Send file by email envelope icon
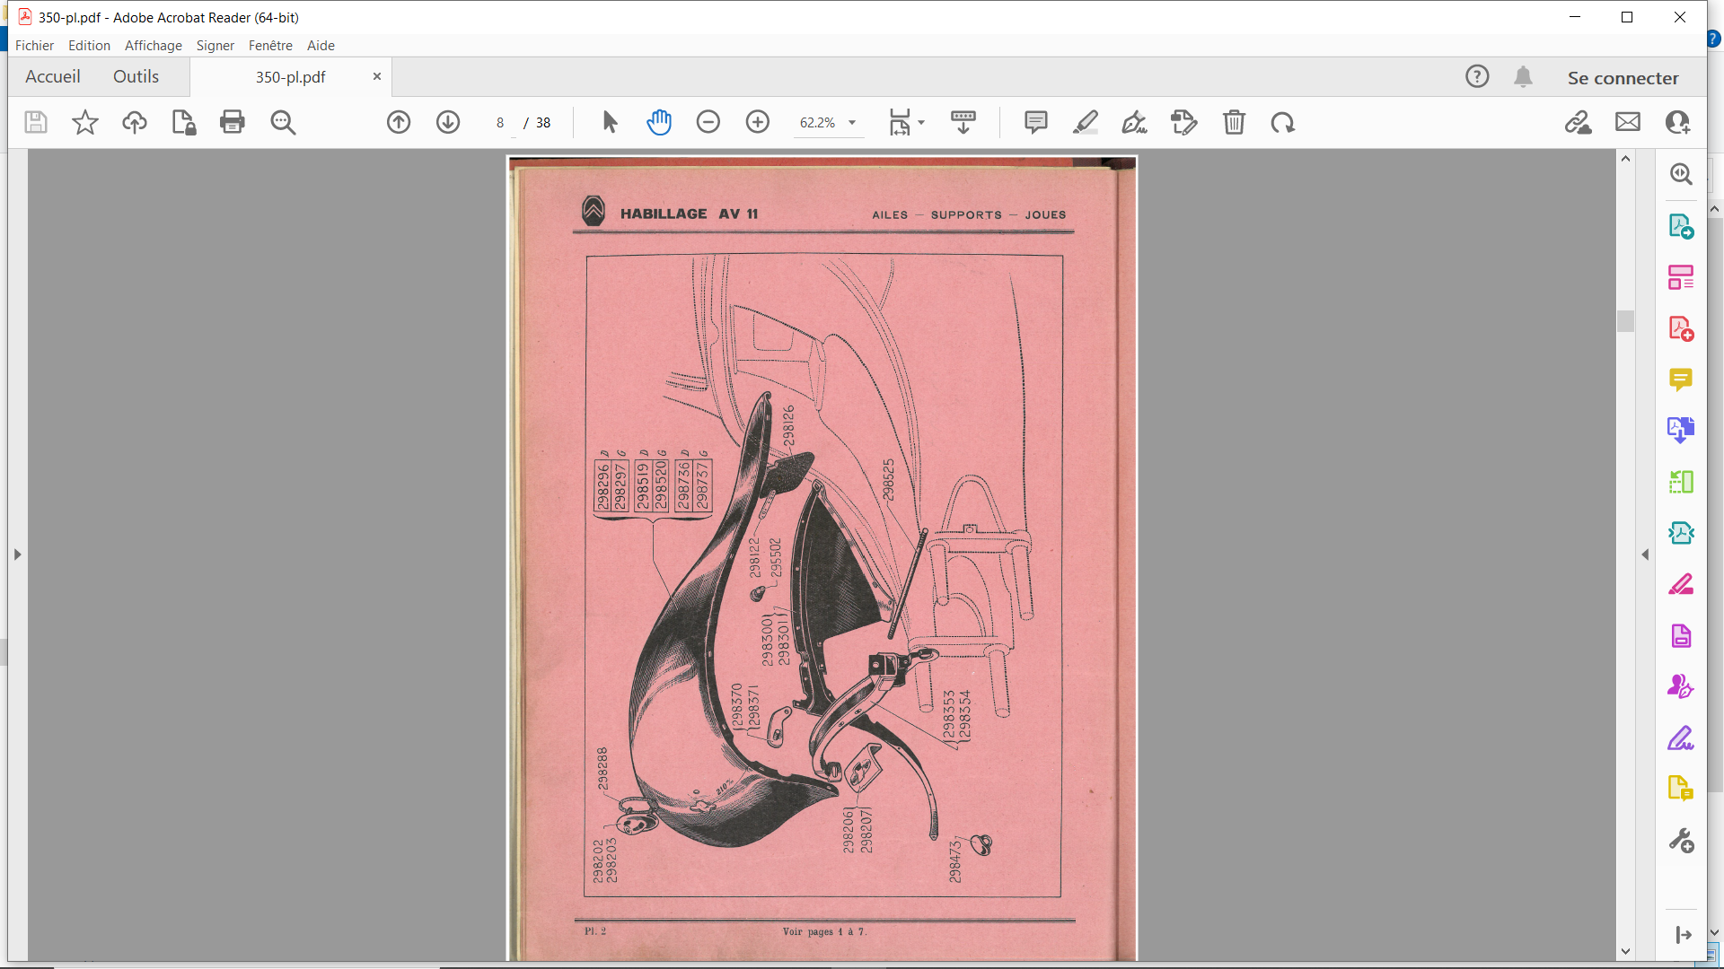1724x969 pixels. (x=1628, y=122)
